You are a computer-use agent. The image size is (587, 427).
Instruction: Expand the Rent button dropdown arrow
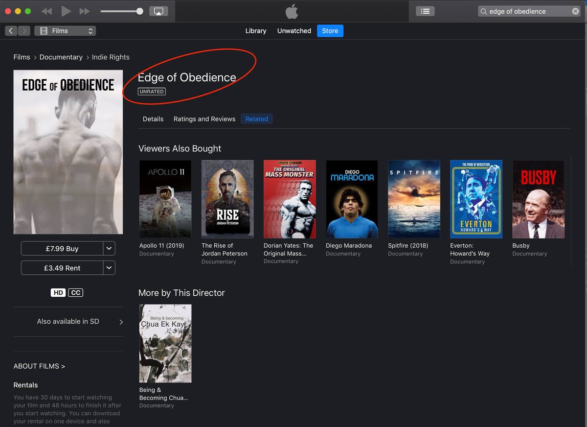pyautogui.click(x=110, y=268)
